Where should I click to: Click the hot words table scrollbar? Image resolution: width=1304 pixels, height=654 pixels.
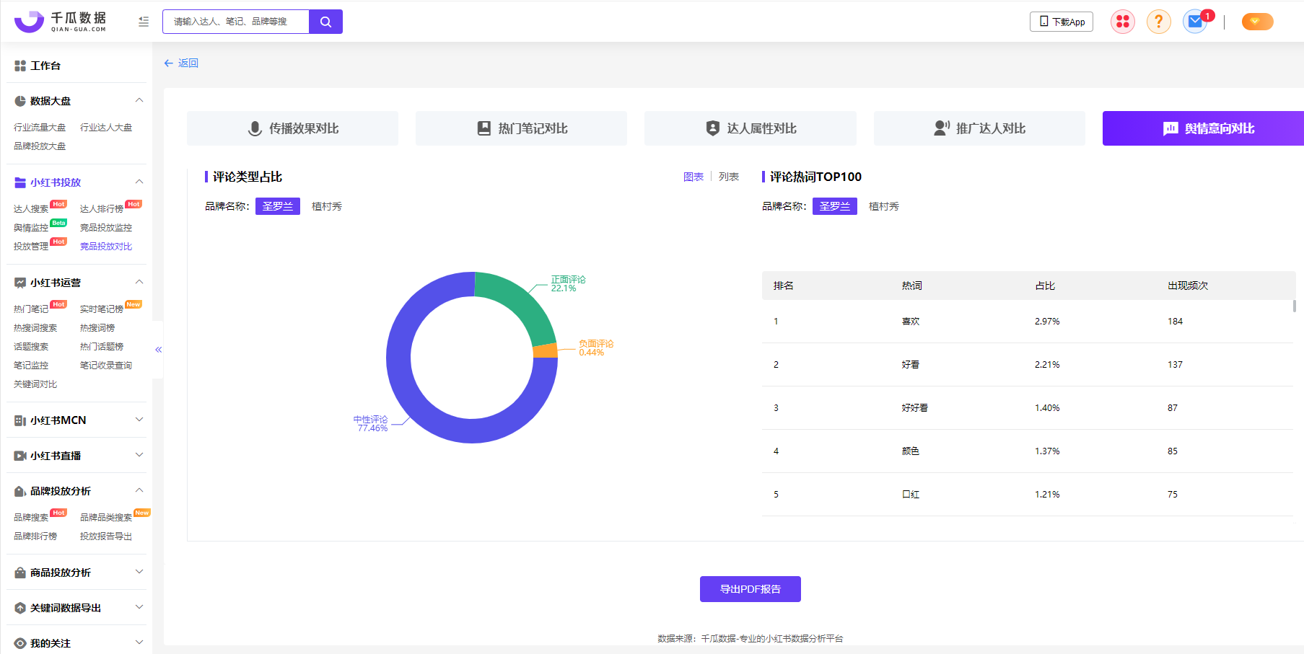pos(1294,306)
